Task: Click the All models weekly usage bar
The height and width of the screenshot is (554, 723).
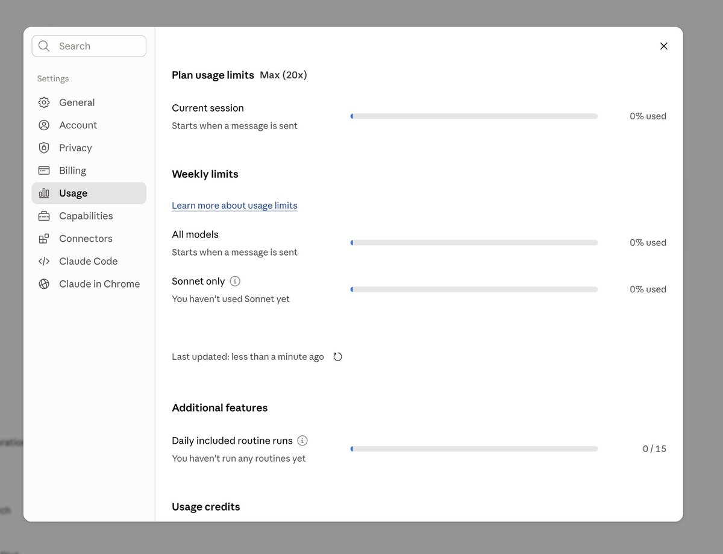Action: pos(474,243)
